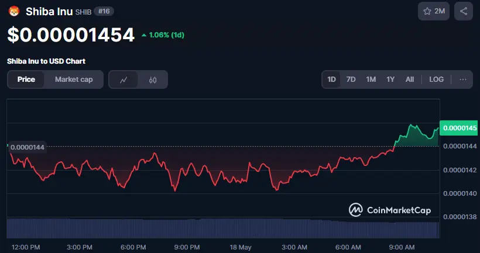Click the 0.0000142 y-axis label

460,170
